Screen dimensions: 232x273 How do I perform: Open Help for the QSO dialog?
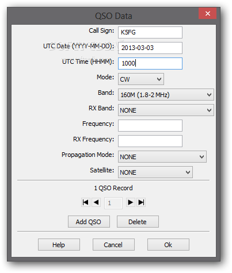click(x=59, y=245)
